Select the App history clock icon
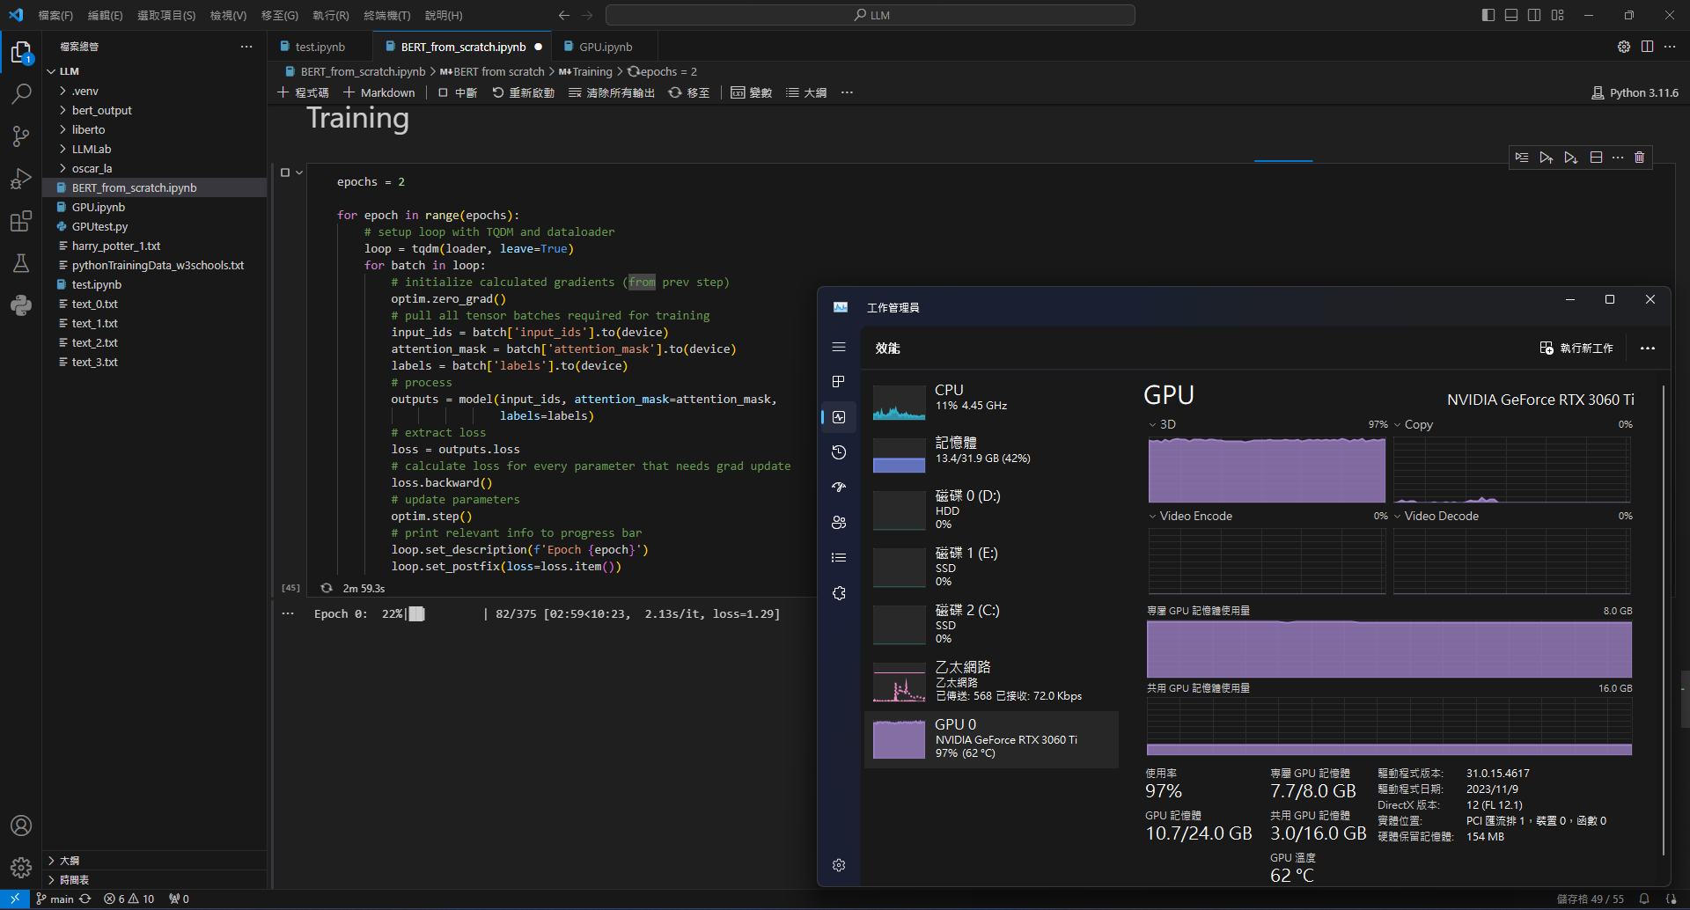Screen dimensions: 1690x910 tap(838, 451)
